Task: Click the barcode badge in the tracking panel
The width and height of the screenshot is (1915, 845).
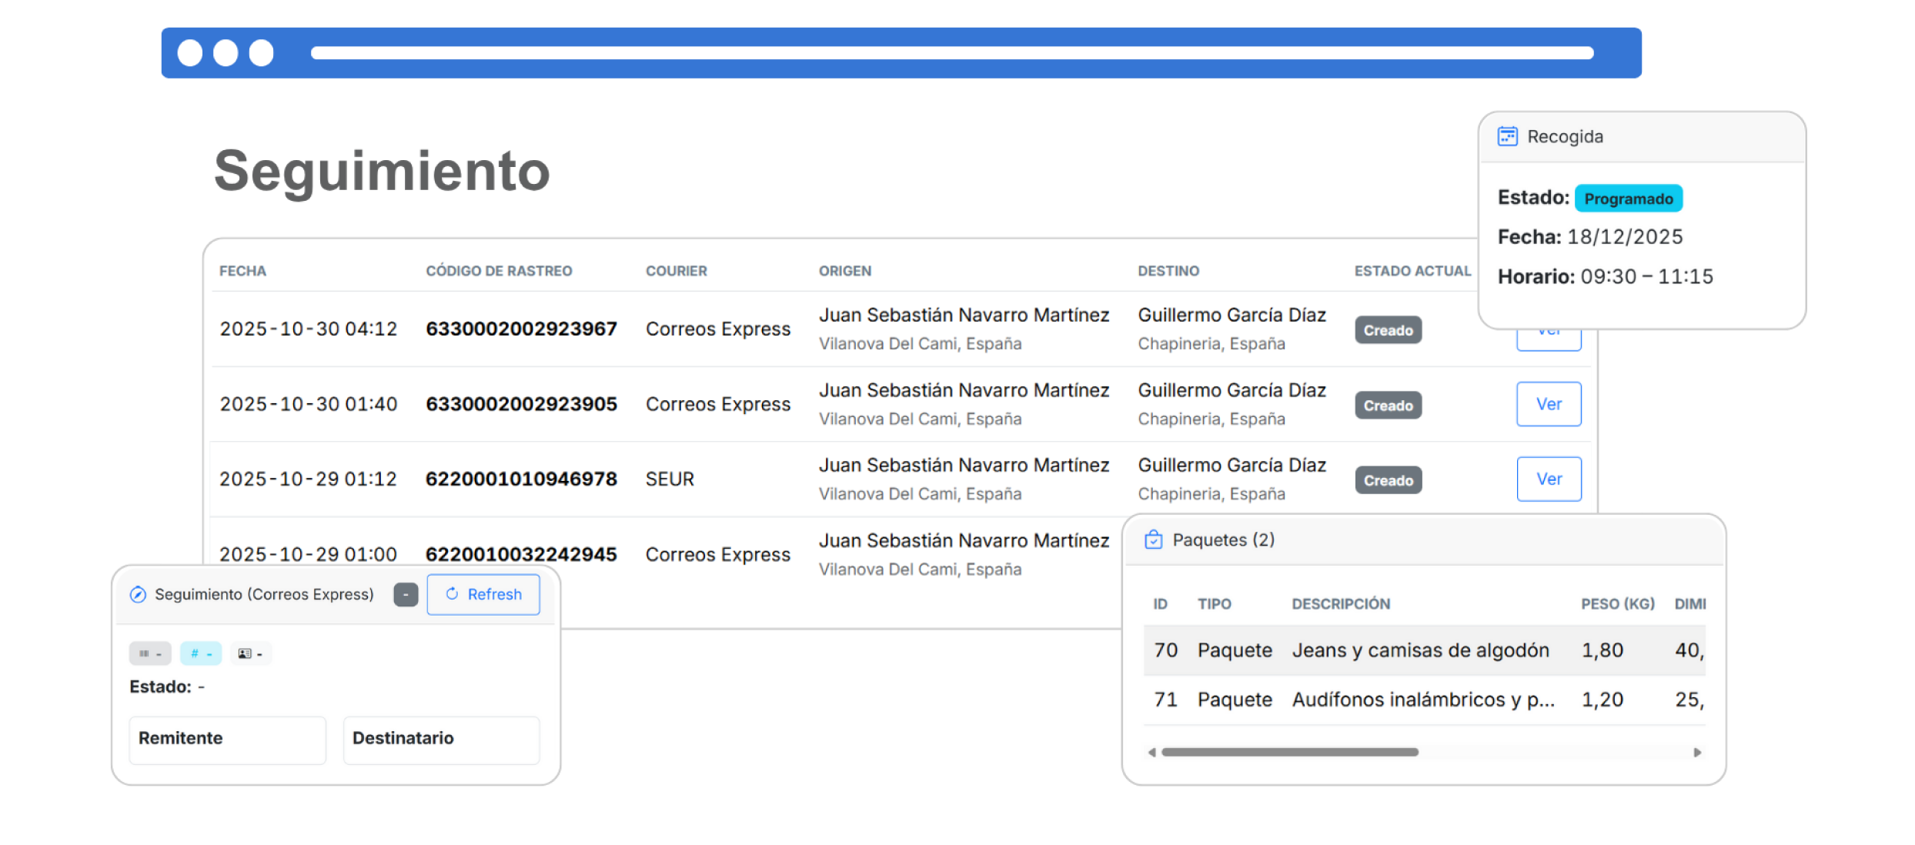Action: coord(149,653)
